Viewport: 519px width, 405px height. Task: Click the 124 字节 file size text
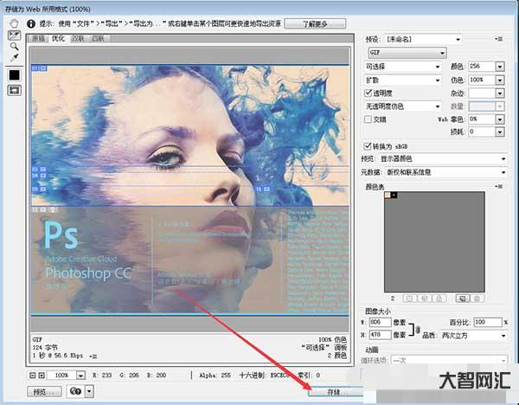tap(45, 347)
